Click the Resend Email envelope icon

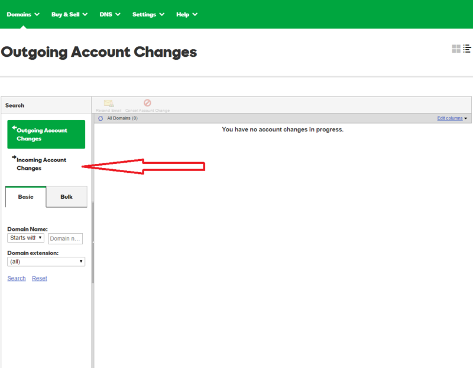109,103
